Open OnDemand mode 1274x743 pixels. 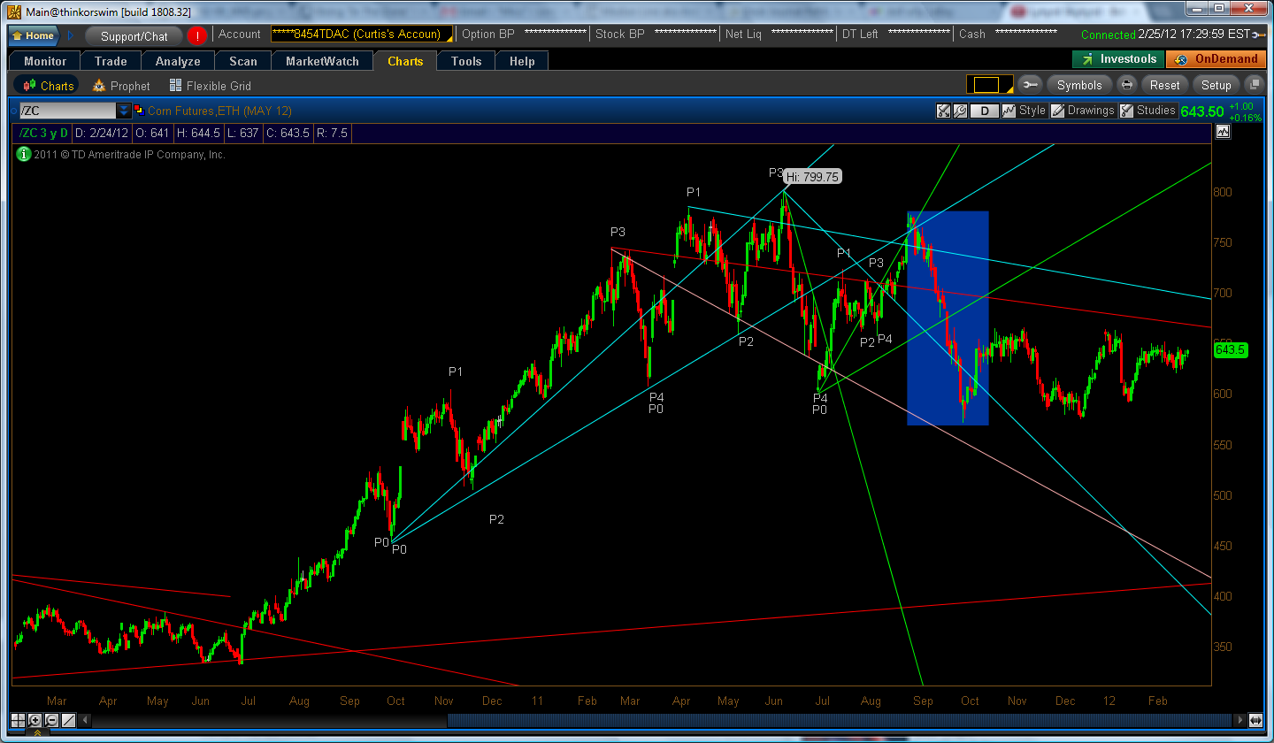(x=1216, y=59)
